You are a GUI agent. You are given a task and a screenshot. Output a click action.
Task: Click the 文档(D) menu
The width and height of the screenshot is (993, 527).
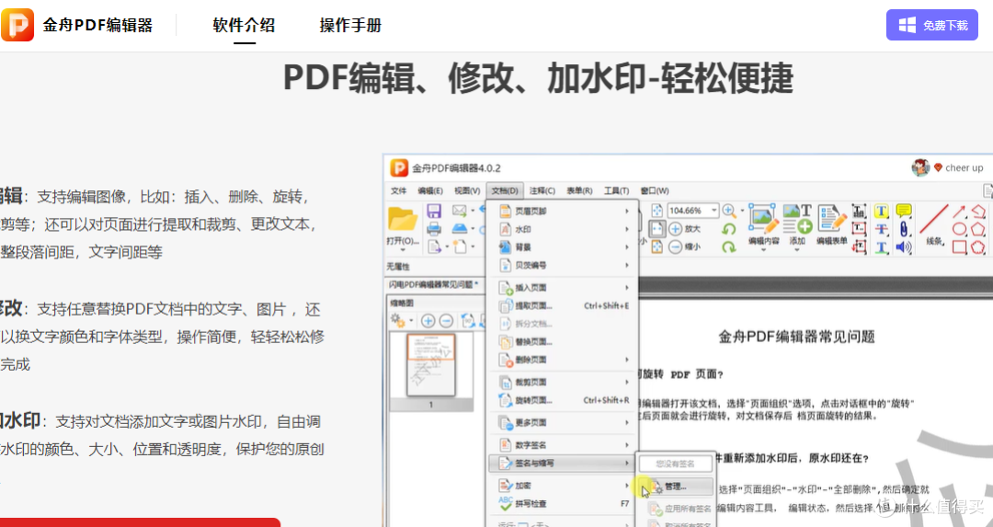coord(505,190)
